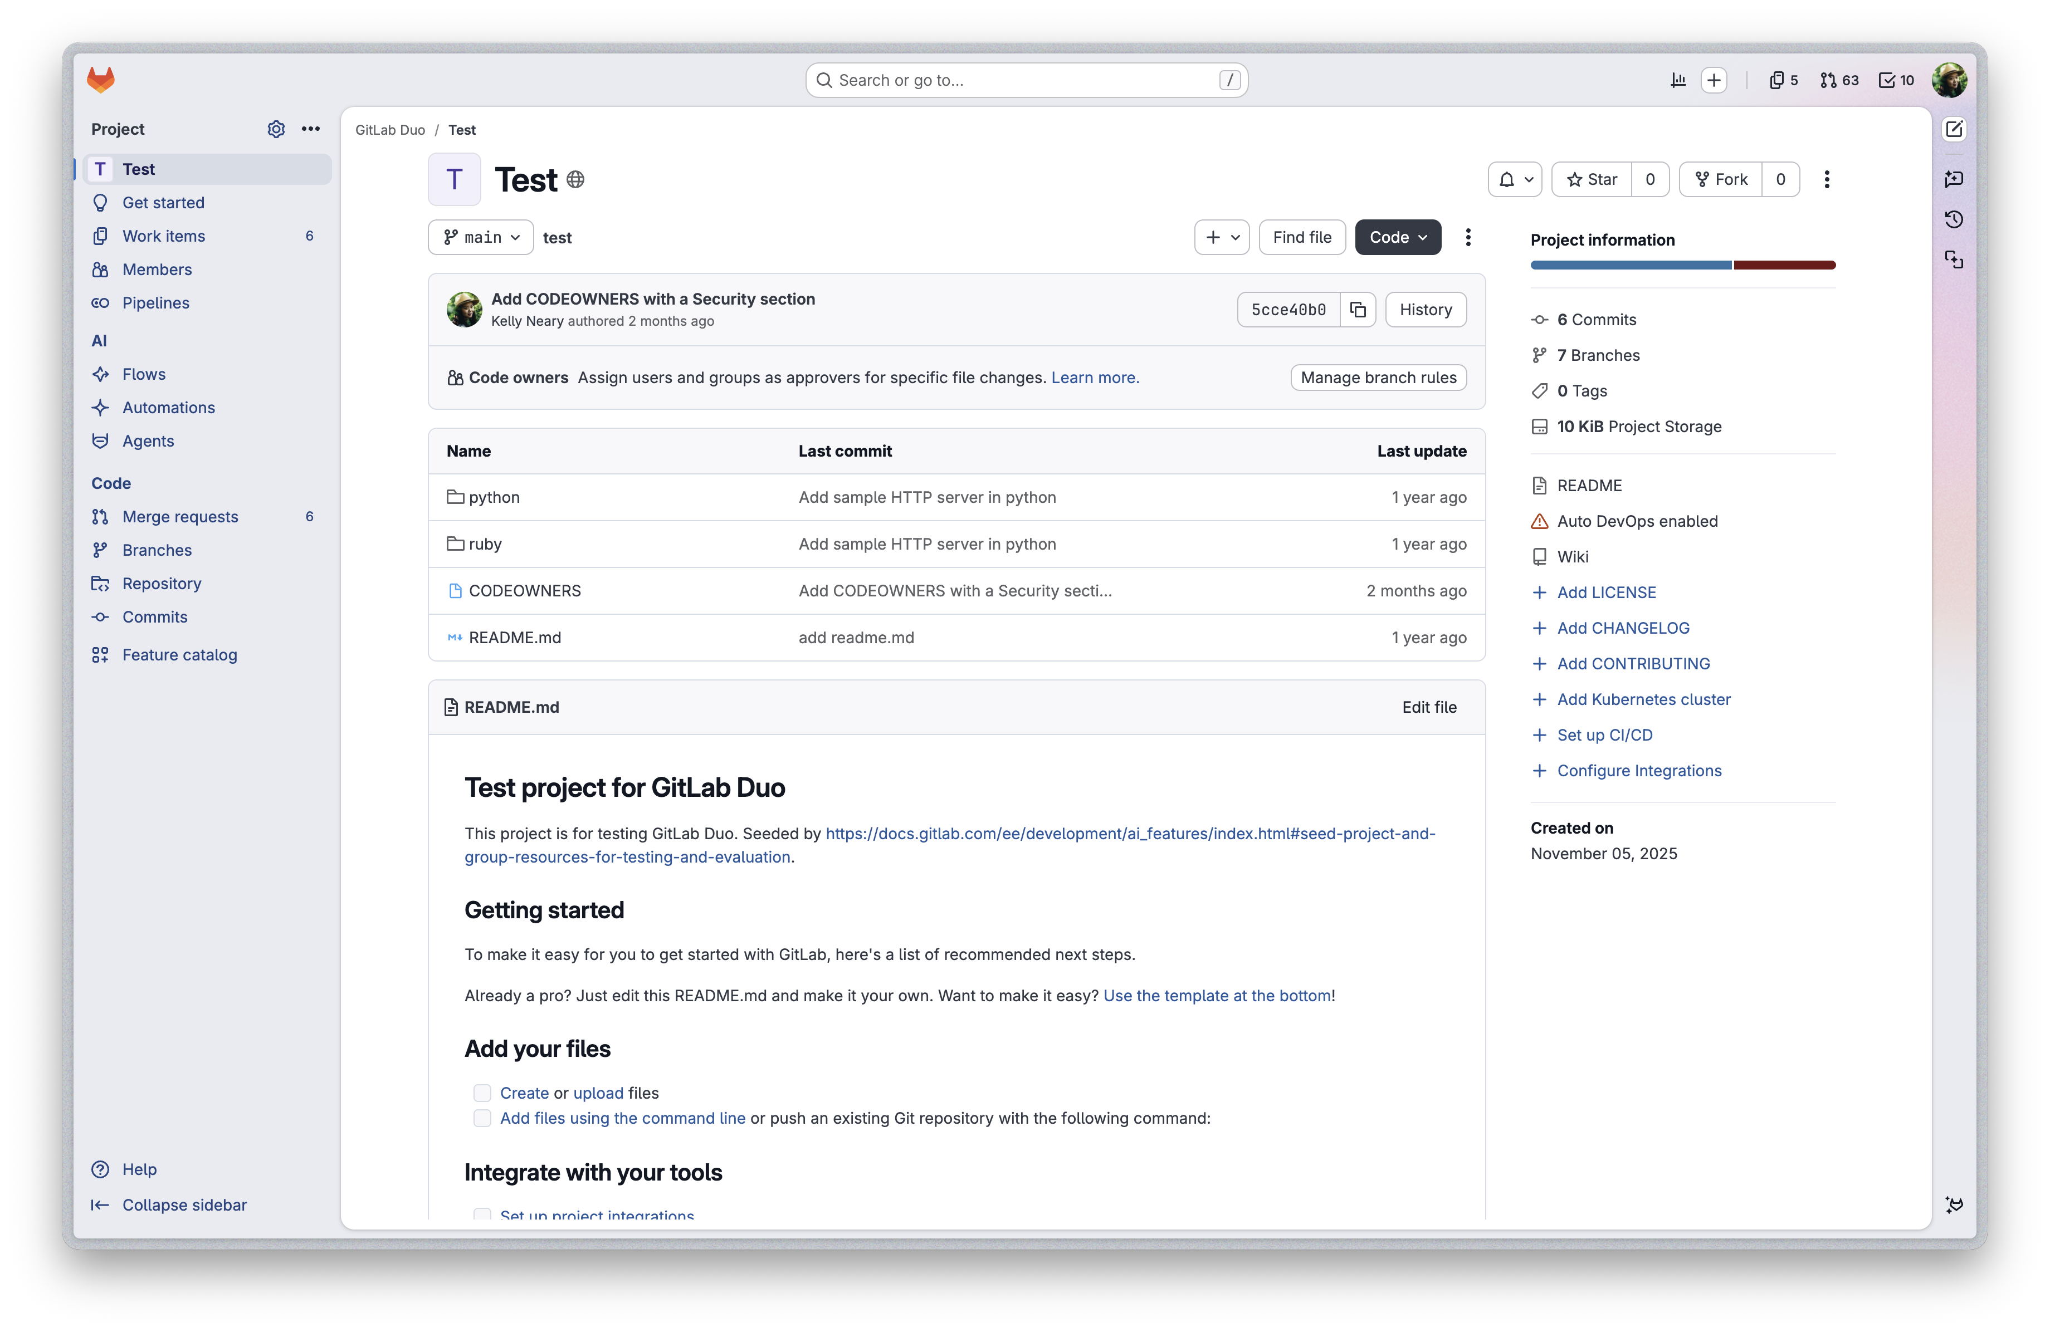This screenshot has width=2050, height=1332.
Task: Open assigned issues counter showing 5
Action: [1784, 80]
